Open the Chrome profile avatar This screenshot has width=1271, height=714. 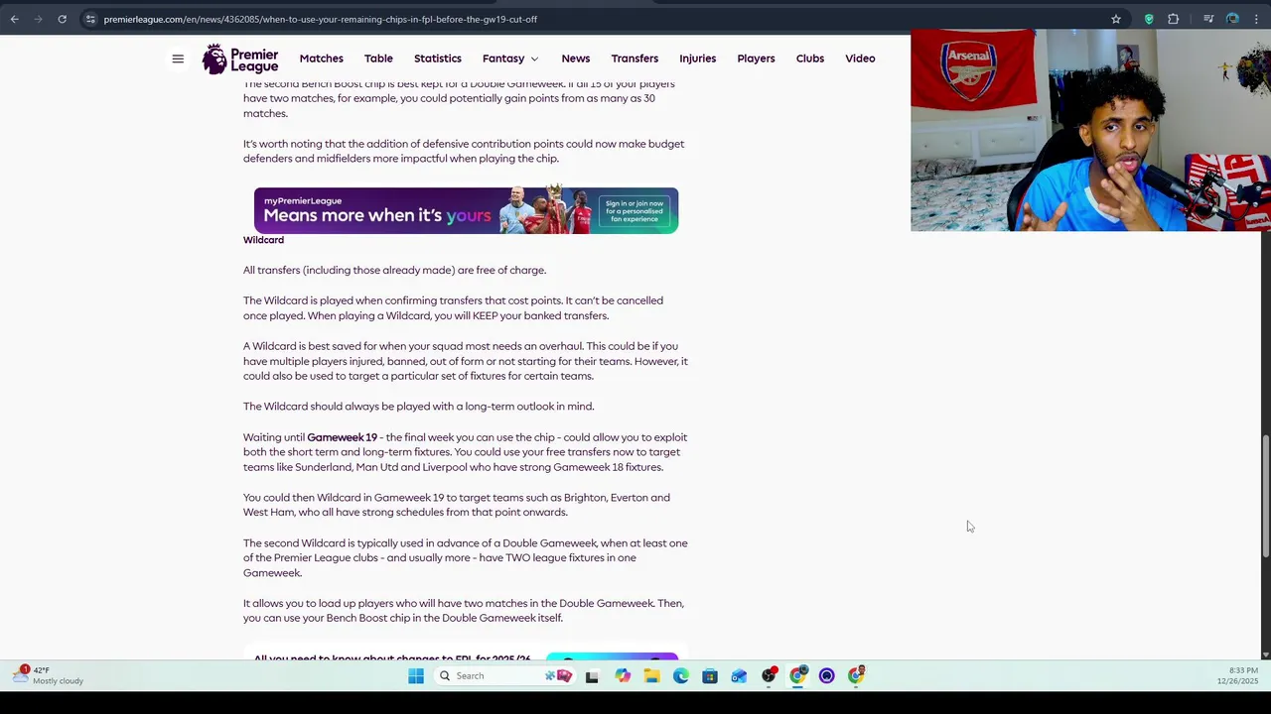[1232, 19]
